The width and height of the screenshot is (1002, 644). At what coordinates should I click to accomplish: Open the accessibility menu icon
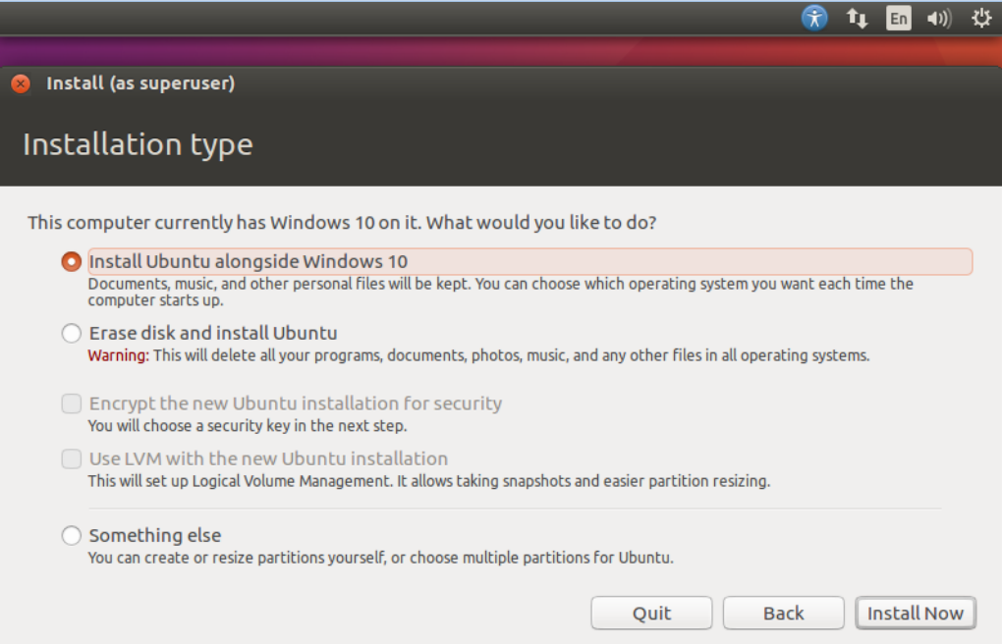coord(814,18)
